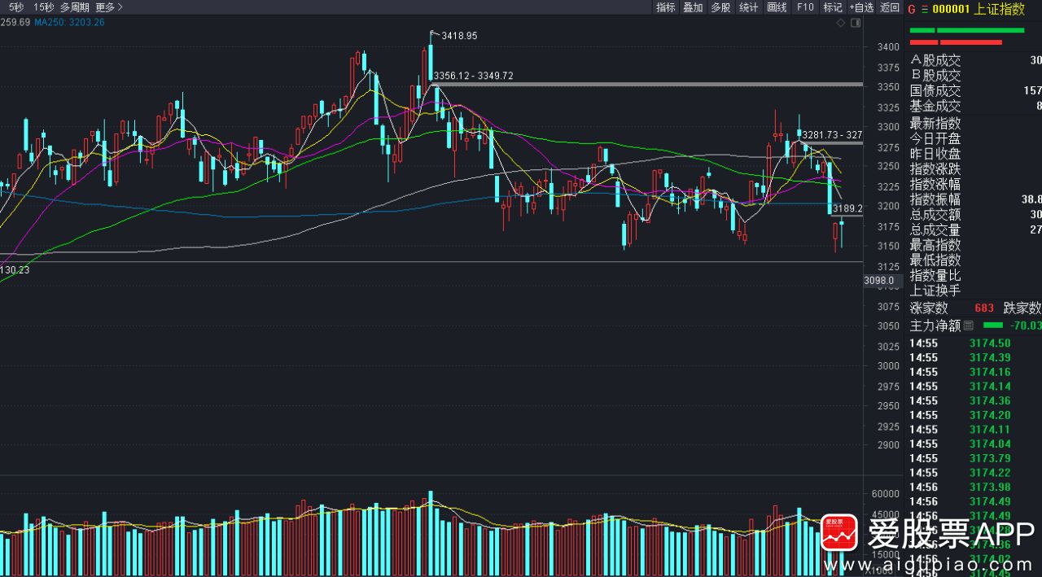Click the 统计 statistics button
The image size is (1042, 577).
[x=748, y=7]
